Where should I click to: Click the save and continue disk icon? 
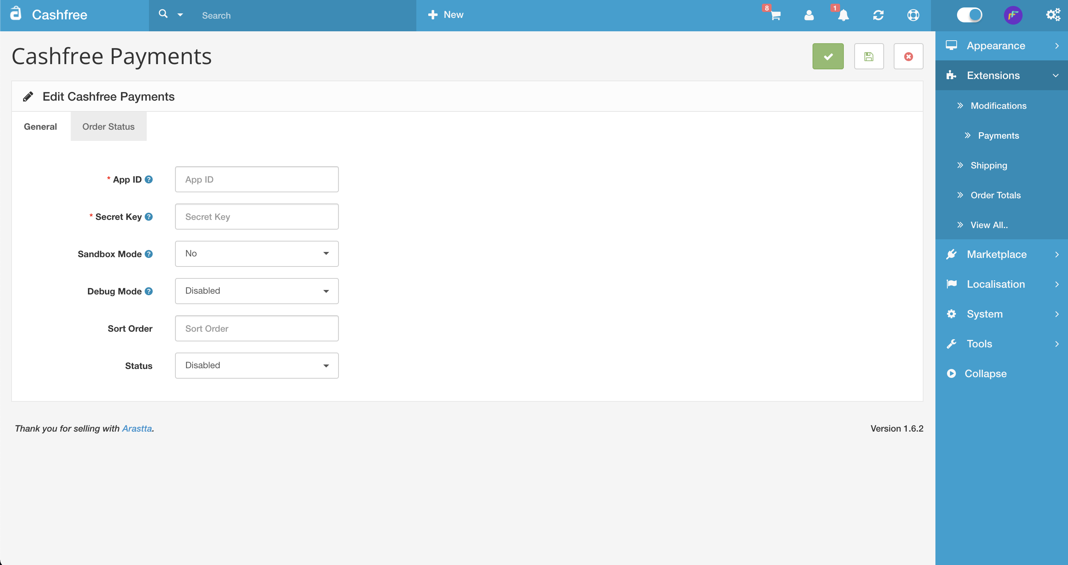coord(868,56)
